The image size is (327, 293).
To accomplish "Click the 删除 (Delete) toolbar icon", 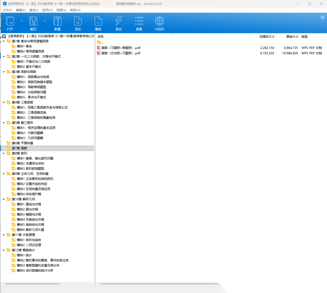I will pyautogui.click(x=98, y=21).
